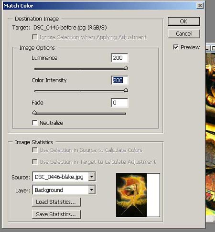This screenshot has height=232, width=215.
Task: Click the Luminance label
Action: [44, 58]
